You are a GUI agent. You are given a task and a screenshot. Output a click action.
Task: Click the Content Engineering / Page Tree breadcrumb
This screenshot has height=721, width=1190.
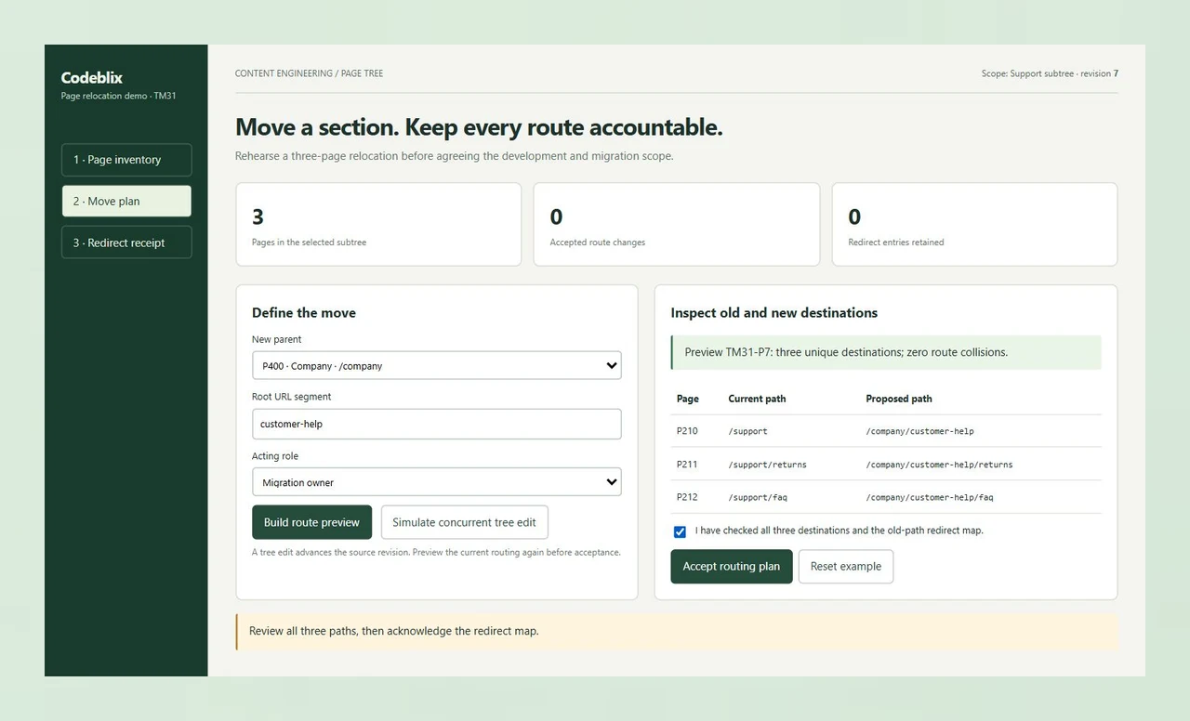pyautogui.click(x=309, y=73)
